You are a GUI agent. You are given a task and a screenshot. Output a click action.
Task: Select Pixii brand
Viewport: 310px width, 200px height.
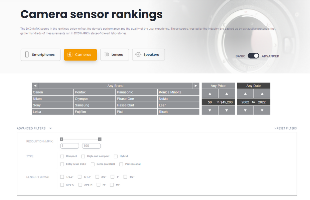click(x=136, y=112)
